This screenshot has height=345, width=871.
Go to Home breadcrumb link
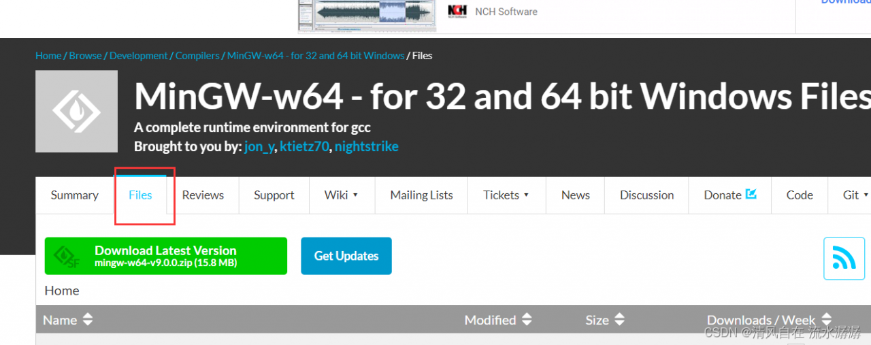tap(48, 56)
